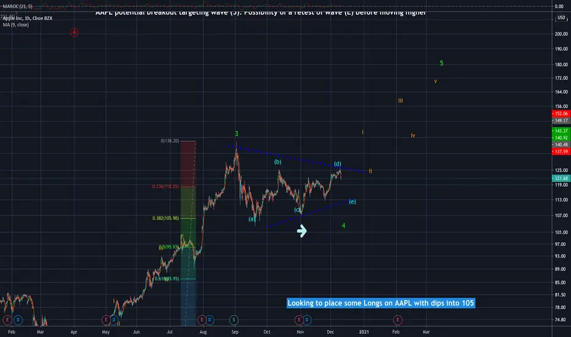Viewport: 571px width, 337px height.
Task: Click the 0.382(105.90) Fibonacci level label
Action: coord(165,218)
